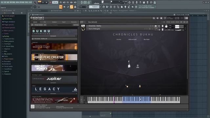Open the FILE menu in FL Studio
The image size is (210, 118).
(x=2, y=2)
